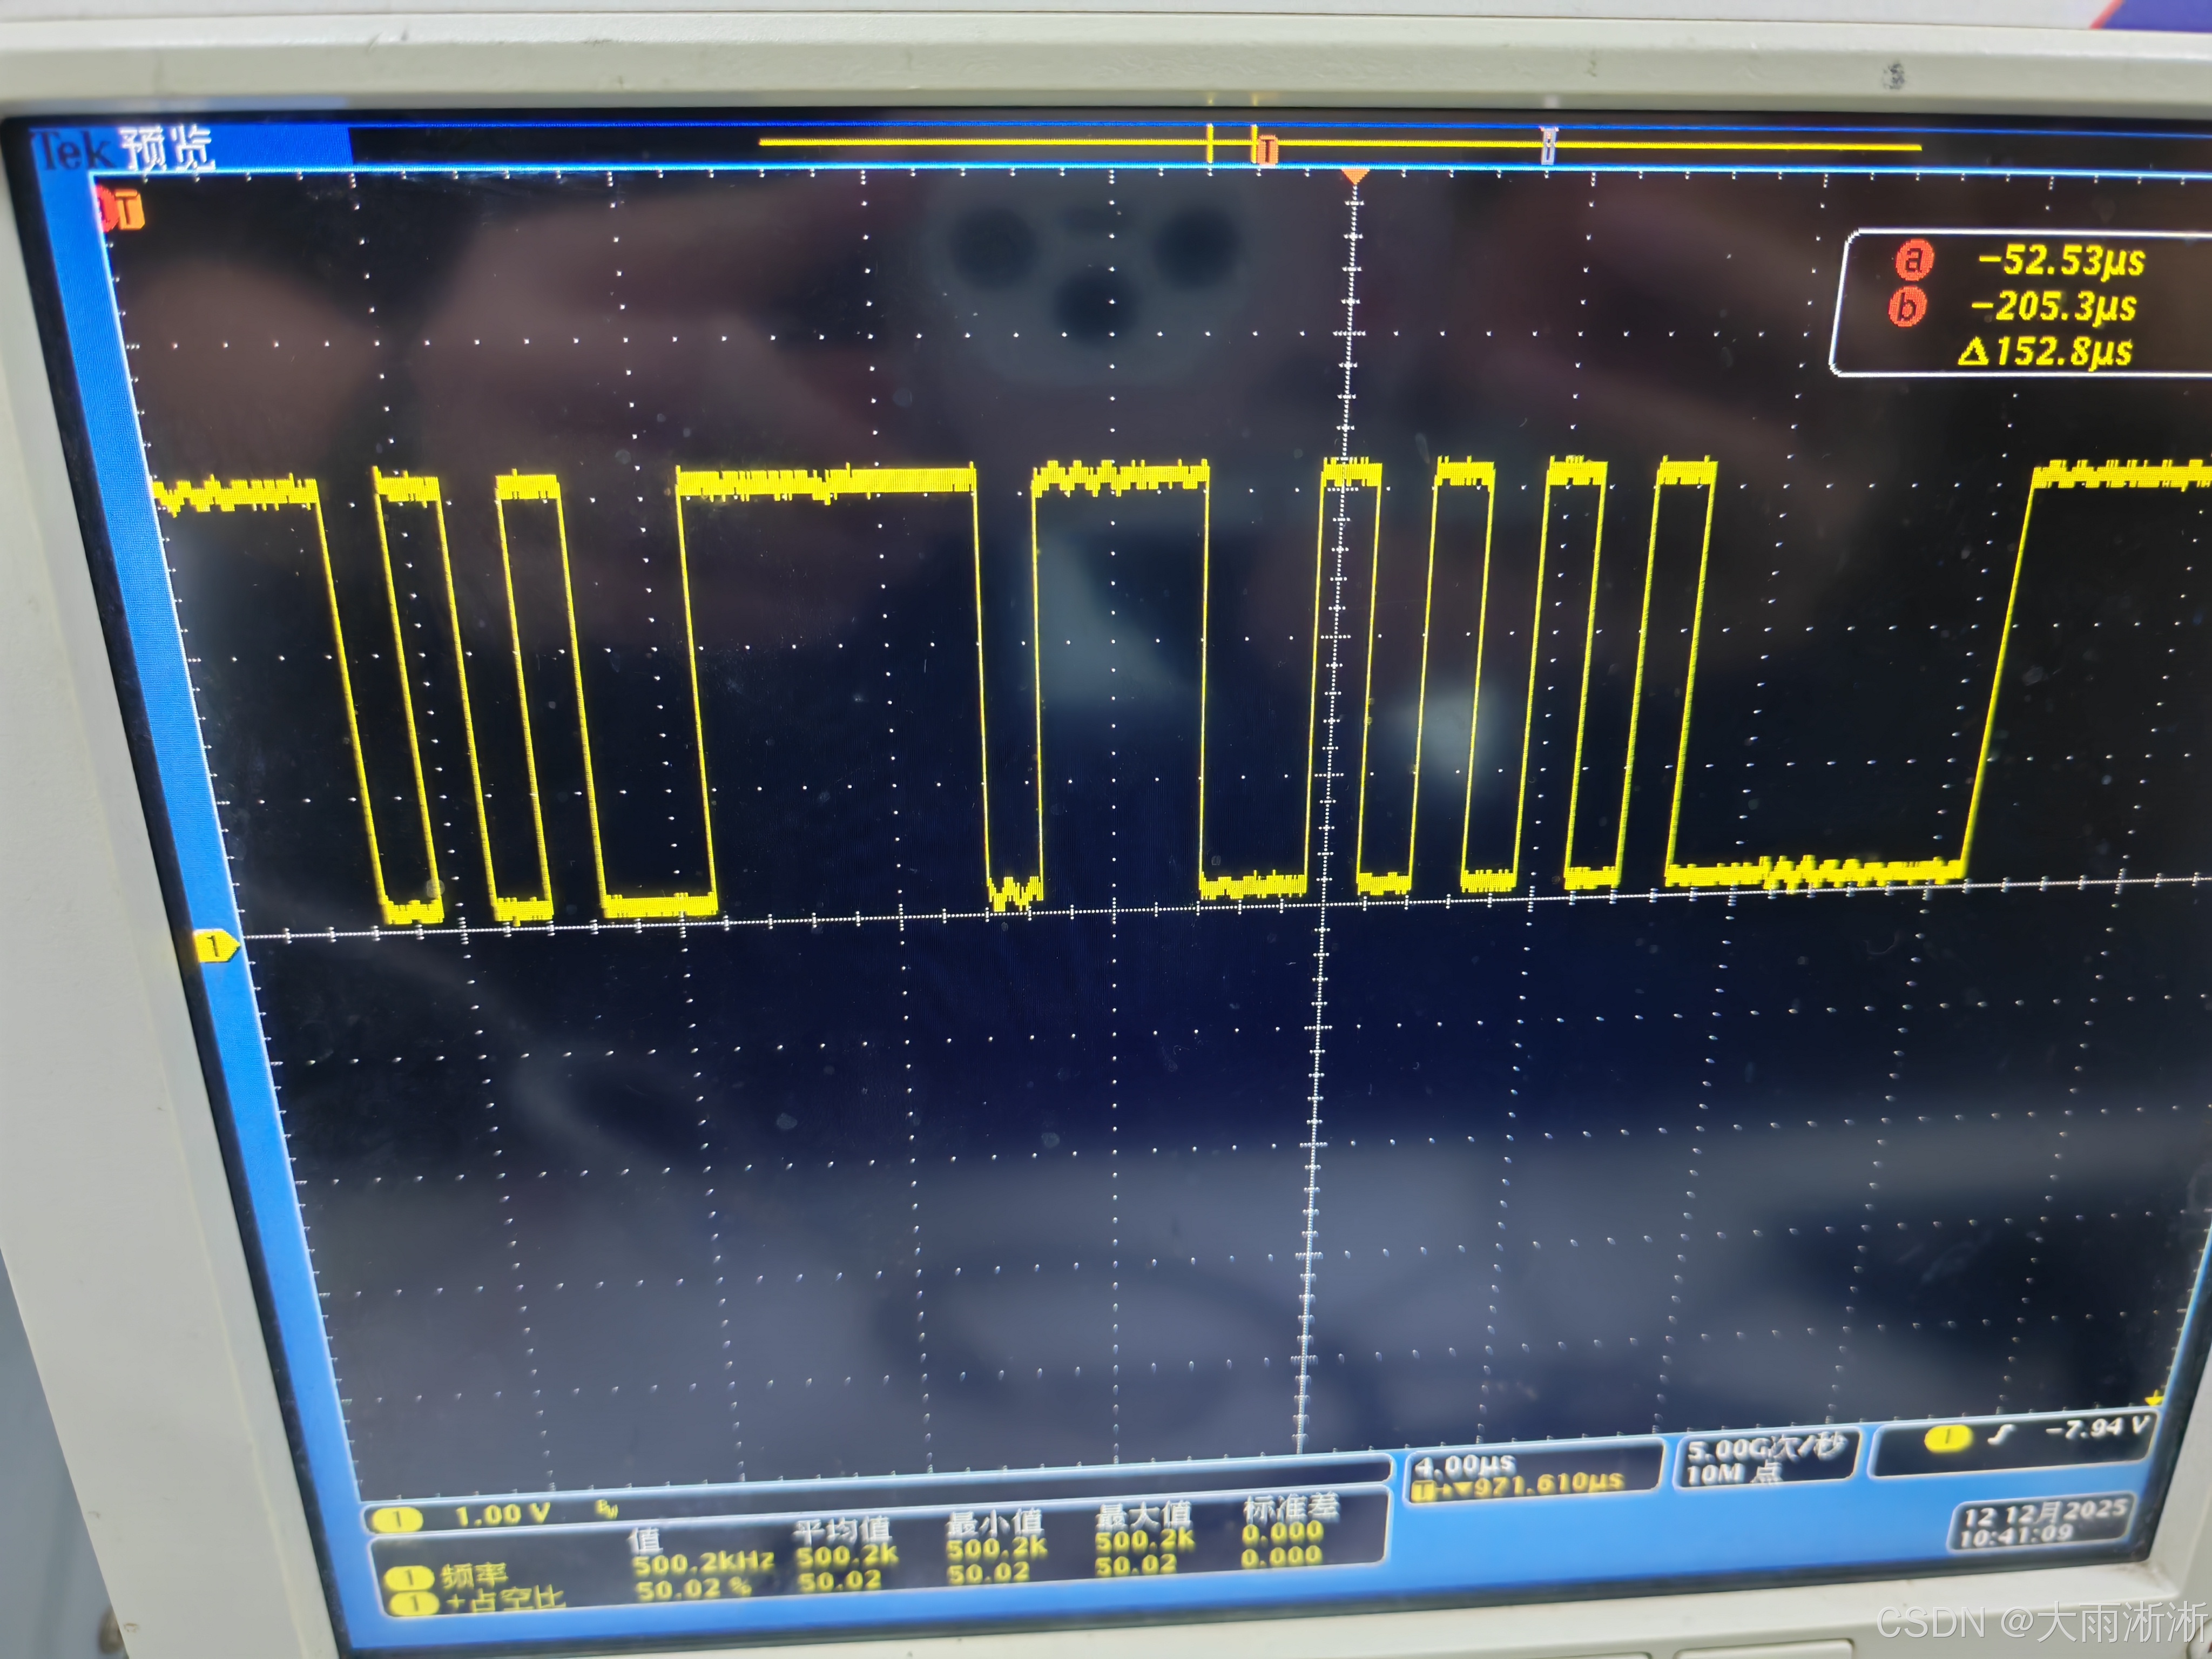
Task: Click the 4.00µs horizontal timebase readout
Action: [x=1464, y=1466]
